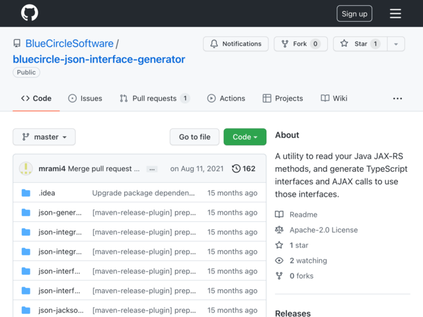Screen dimensions: 423x317
Task: Click the on Aug 11, 2021 commit date
Action: [x=197, y=169]
